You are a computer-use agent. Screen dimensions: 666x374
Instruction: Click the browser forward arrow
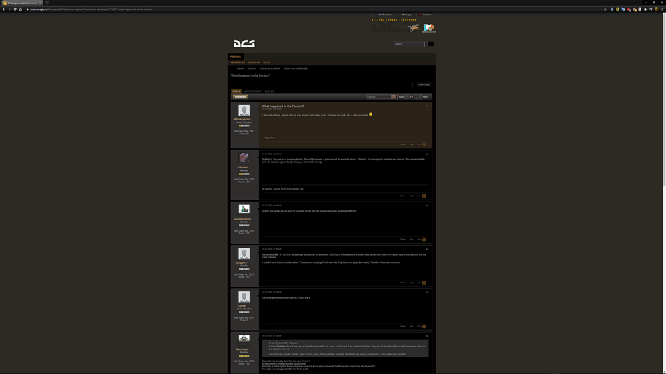pyautogui.click(x=9, y=9)
